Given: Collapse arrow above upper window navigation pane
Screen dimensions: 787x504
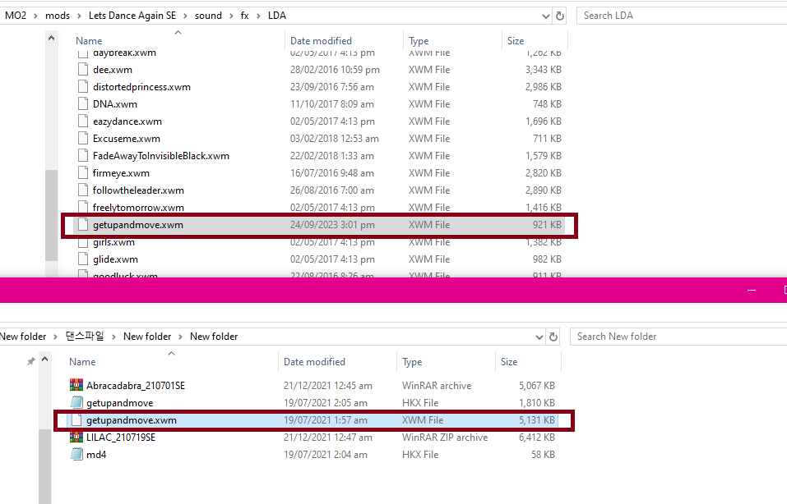Looking at the screenshot, I should click(51, 38).
